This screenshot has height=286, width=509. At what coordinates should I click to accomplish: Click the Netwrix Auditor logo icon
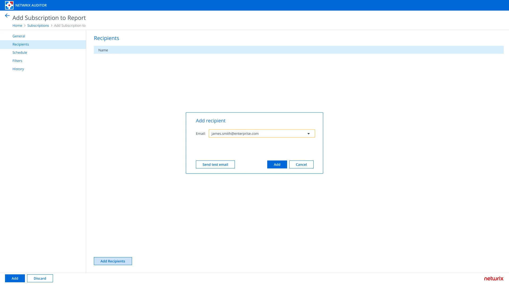(9, 5)
